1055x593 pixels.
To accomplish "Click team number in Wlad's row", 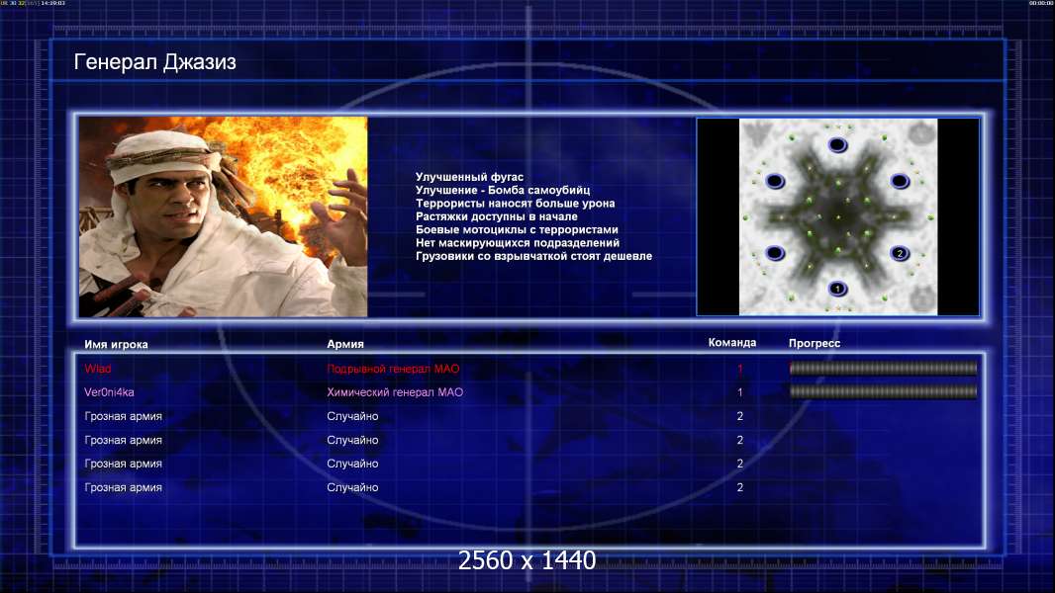I will pos(739,369).
